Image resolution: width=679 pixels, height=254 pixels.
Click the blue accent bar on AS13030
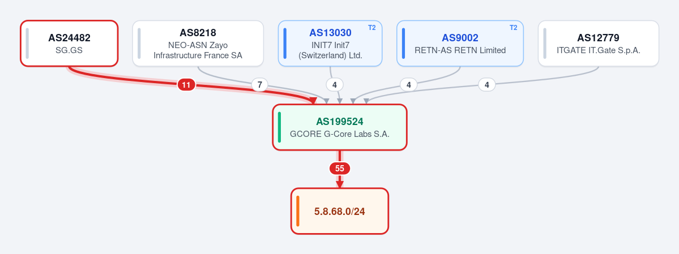click(x=285, y=43)
